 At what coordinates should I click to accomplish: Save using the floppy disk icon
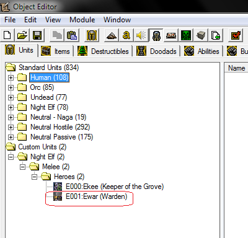[x=37, y=35]
